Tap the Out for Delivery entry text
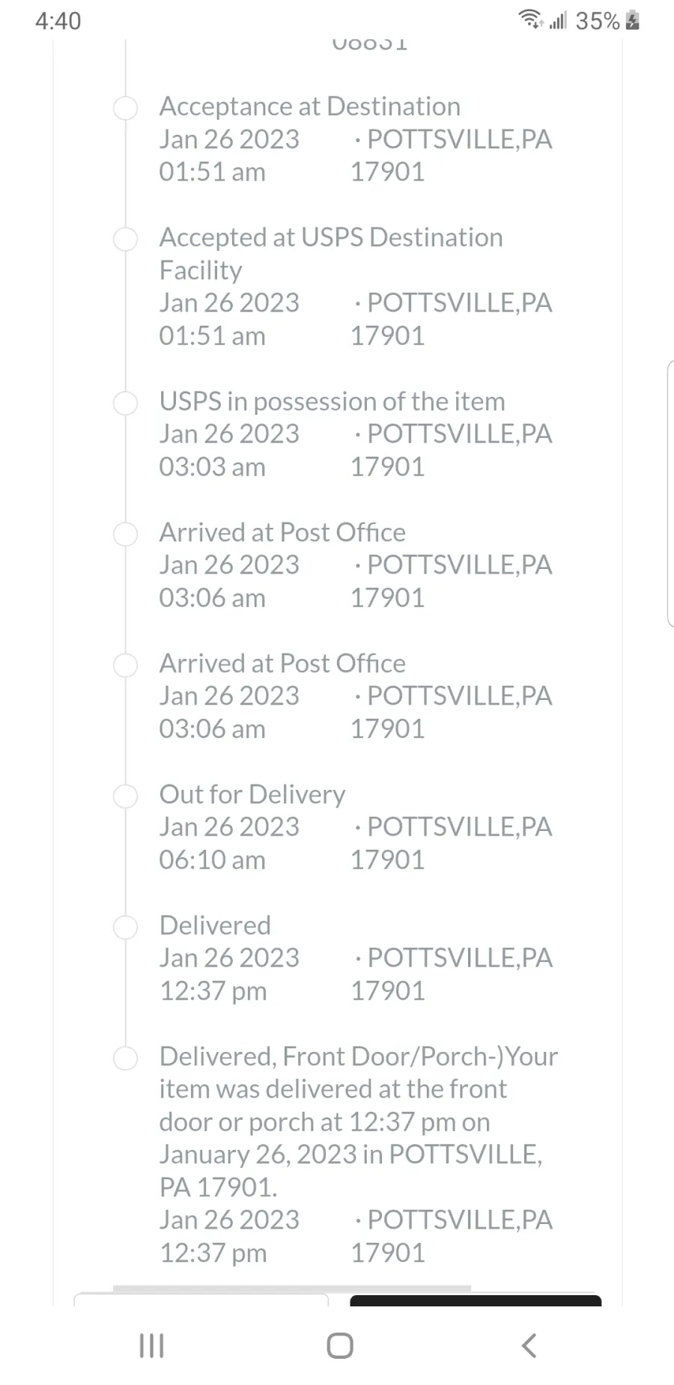 click(x=252, y=794)
